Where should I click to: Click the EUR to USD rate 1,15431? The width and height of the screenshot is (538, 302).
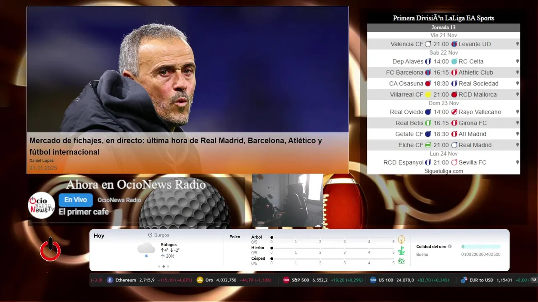505,280
